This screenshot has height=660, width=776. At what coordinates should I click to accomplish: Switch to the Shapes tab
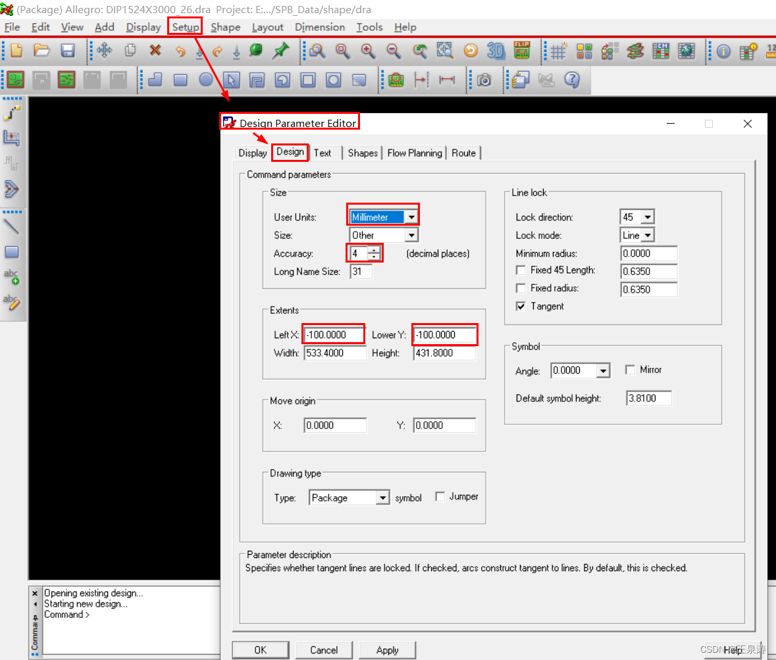pos(363,153)
